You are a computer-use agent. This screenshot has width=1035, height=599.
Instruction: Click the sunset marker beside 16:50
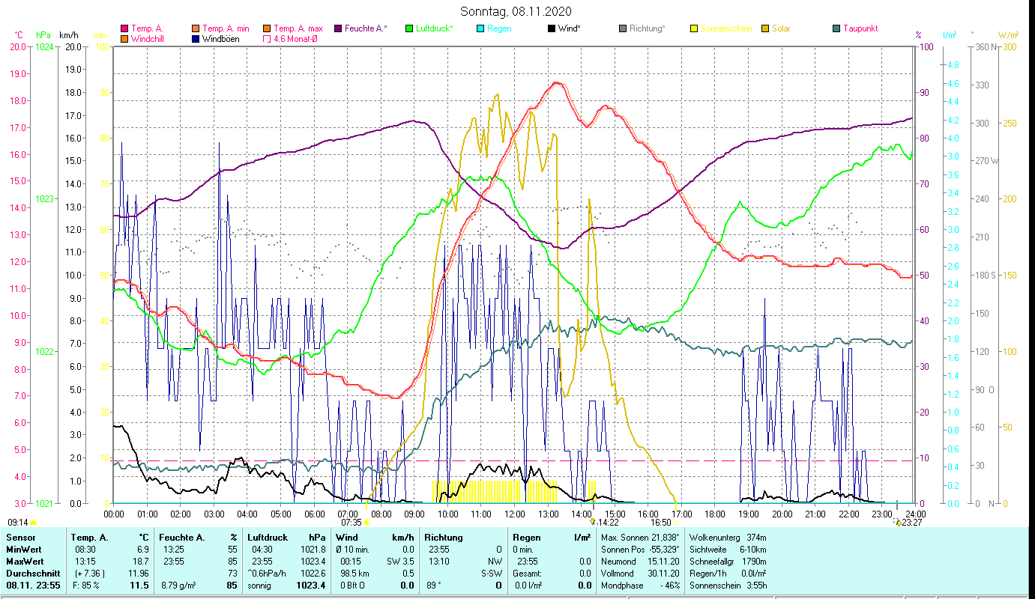coord(676,523)
